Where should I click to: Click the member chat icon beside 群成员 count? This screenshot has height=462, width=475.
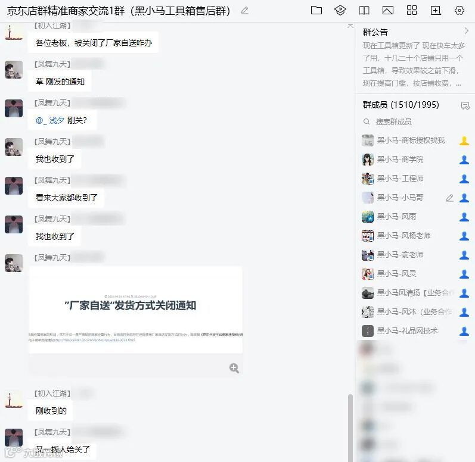(x=465, y=105)
